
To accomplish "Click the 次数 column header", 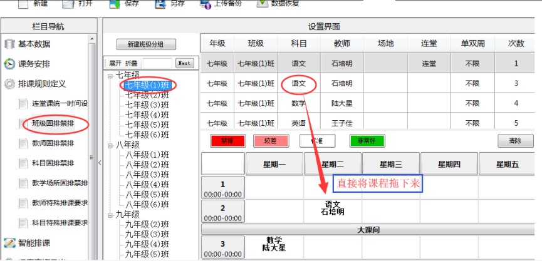I will [x=516, y=44].
